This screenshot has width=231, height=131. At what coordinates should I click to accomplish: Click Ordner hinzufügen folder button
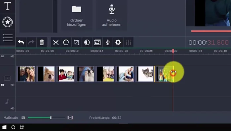76,15
